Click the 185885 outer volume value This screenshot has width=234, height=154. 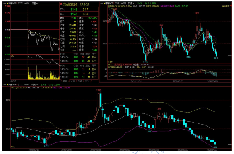(x=72, y=36)
